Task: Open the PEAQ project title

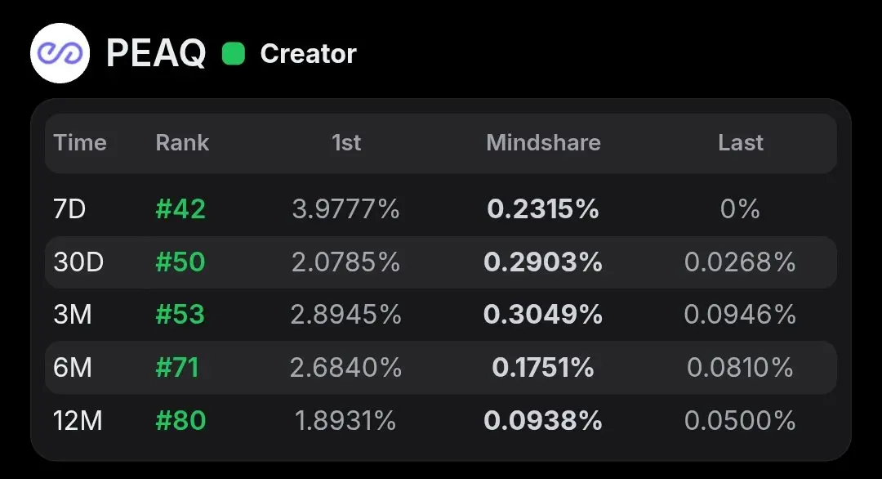Action: click(x=156, y=53)
